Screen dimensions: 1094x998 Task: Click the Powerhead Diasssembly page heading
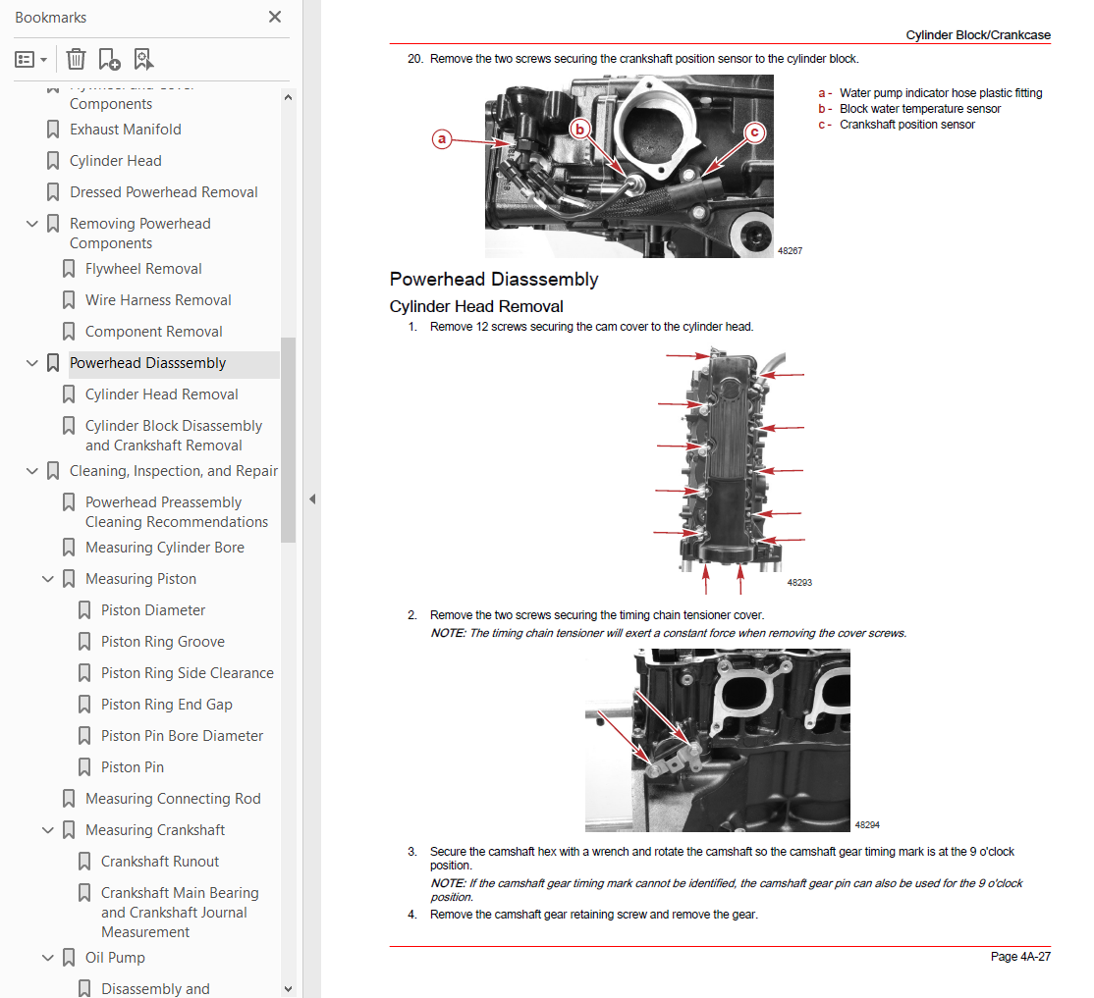tap(494, 280)
